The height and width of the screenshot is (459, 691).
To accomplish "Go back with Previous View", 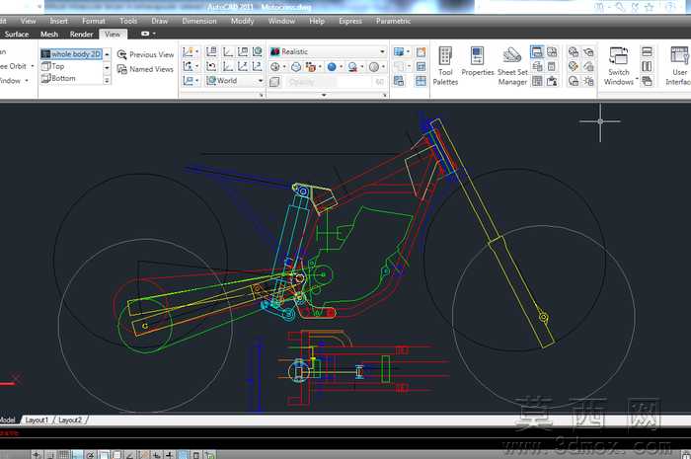I will tap(146, 54).
